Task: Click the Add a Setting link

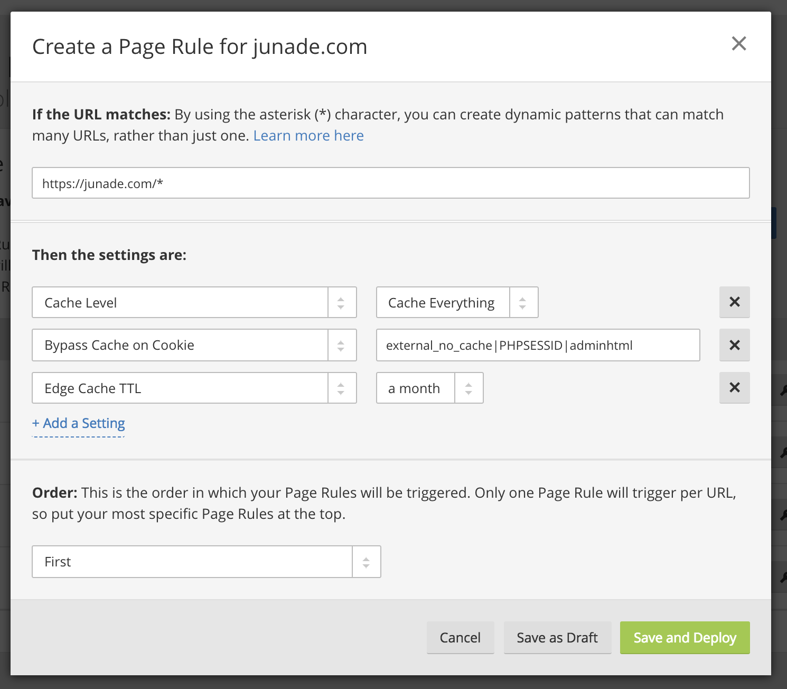Action: tap(79, 423)
